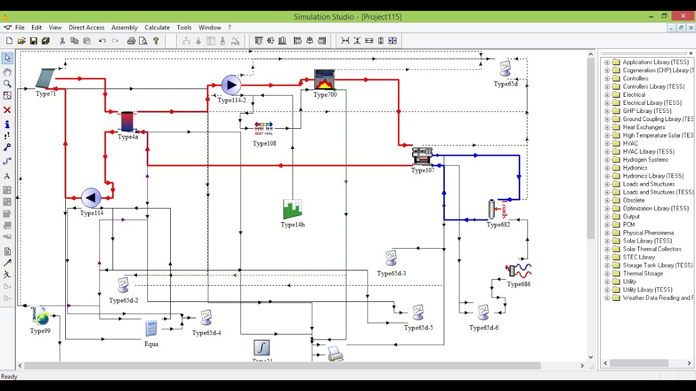Select the Type65d-3 online plotter

pos(391,258)
